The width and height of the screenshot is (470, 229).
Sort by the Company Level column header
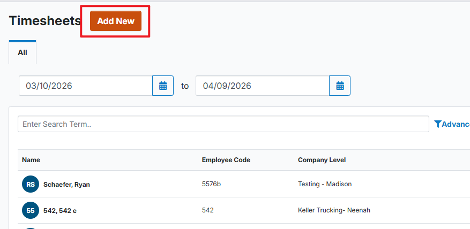click(322, 160)
